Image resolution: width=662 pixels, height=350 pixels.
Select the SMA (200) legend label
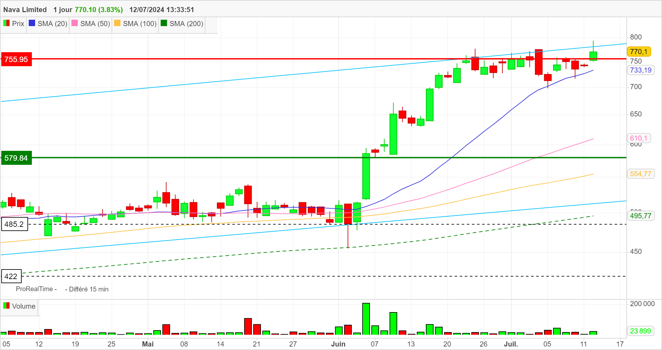(186, 24)
